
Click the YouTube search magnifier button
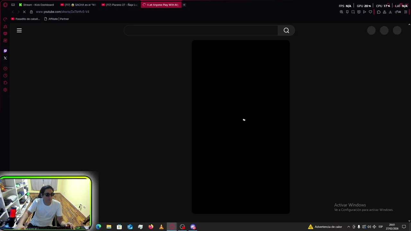pos(286,30)
